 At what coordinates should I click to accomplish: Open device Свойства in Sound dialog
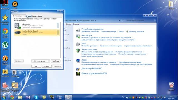pos(56,61)
